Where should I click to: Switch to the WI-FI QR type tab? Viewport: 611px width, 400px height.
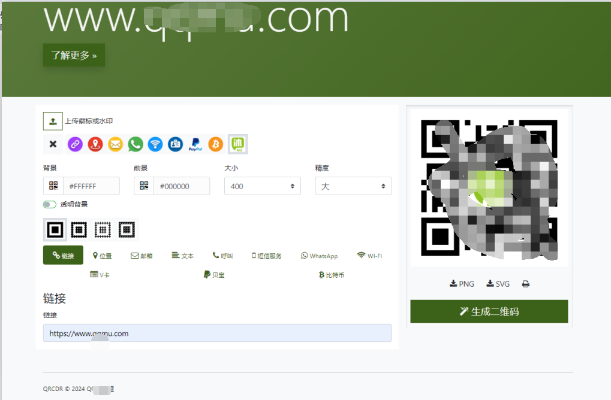coord(369,255)
